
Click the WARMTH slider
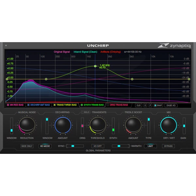tap(121, 146)
